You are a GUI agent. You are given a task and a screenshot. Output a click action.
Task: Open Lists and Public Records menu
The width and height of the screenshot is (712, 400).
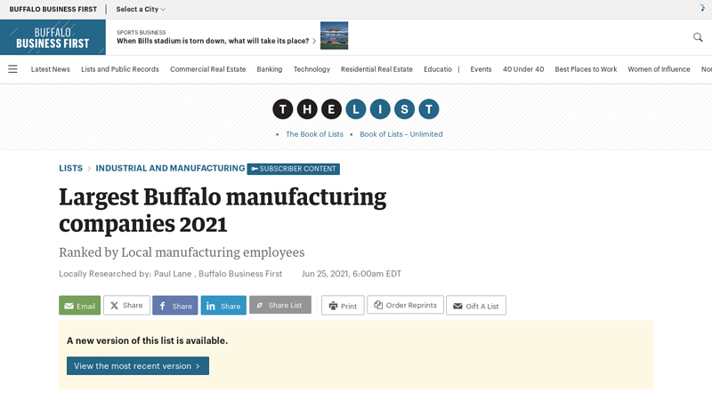pos(120,69)
